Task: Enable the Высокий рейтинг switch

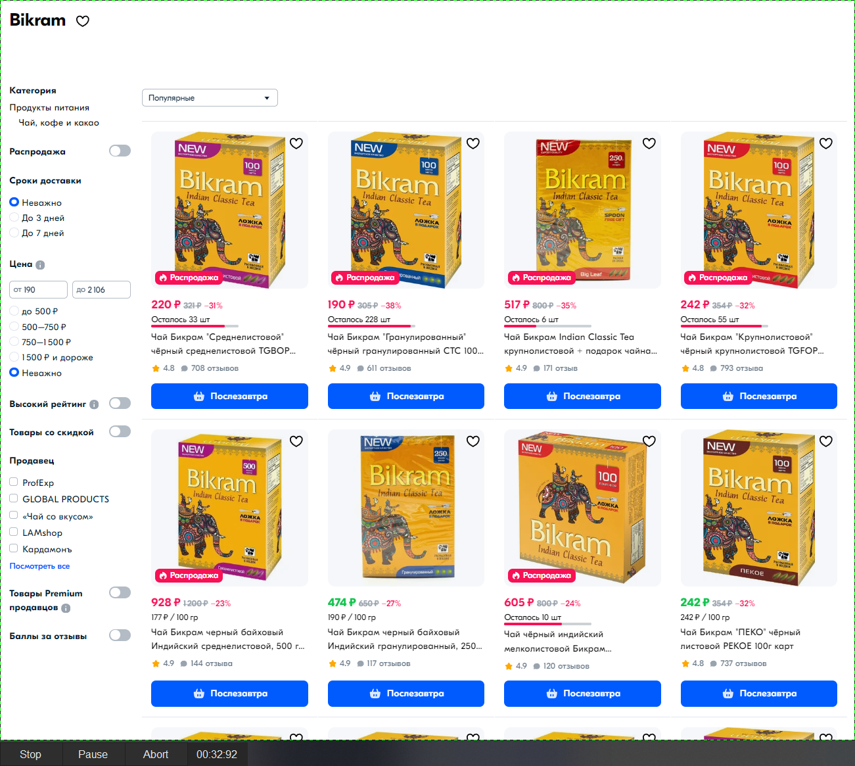Action: [120, 403]
